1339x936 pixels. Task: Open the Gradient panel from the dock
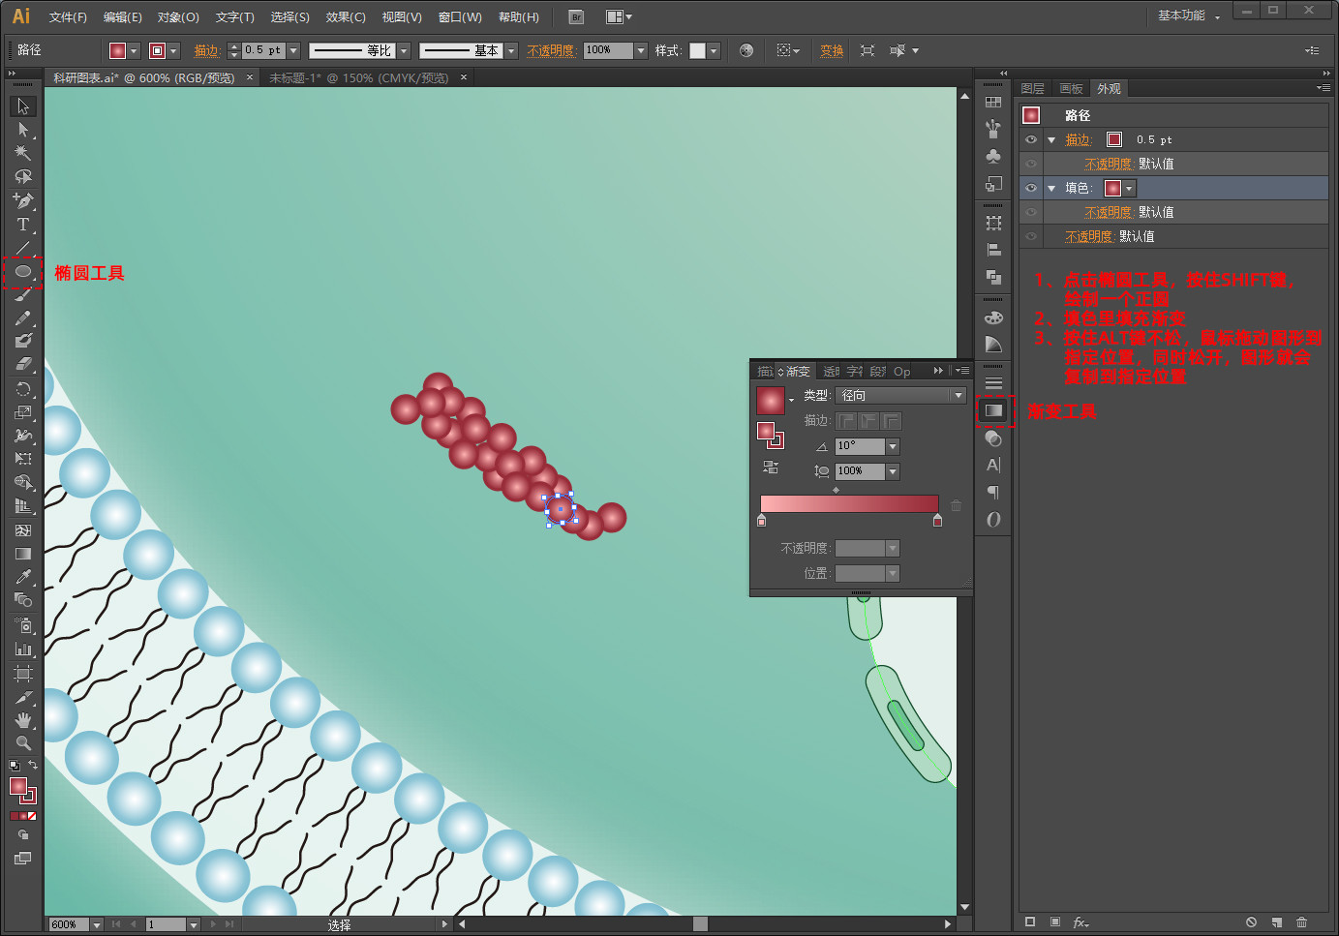tap(993, 410)
